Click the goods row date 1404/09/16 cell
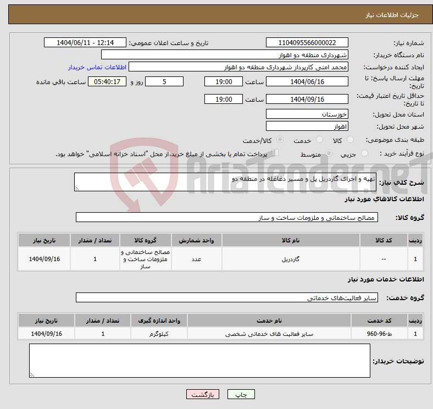Screen dimensions: 433x409 tap(44, 259)
